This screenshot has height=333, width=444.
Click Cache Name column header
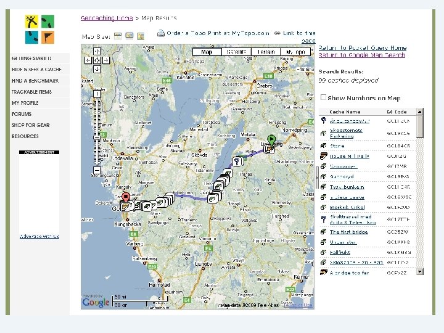pos(345,112)
